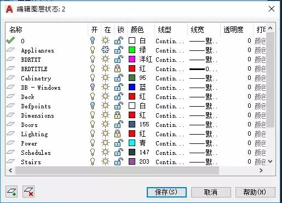
Task: Open the blue color swatch for DB - Windows
Action: [132, 87]
